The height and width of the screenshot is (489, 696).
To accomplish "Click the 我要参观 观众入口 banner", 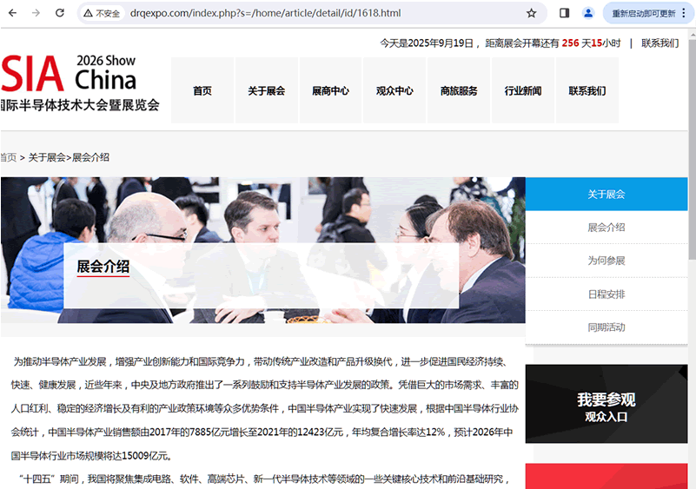I will tap(606, 405).
